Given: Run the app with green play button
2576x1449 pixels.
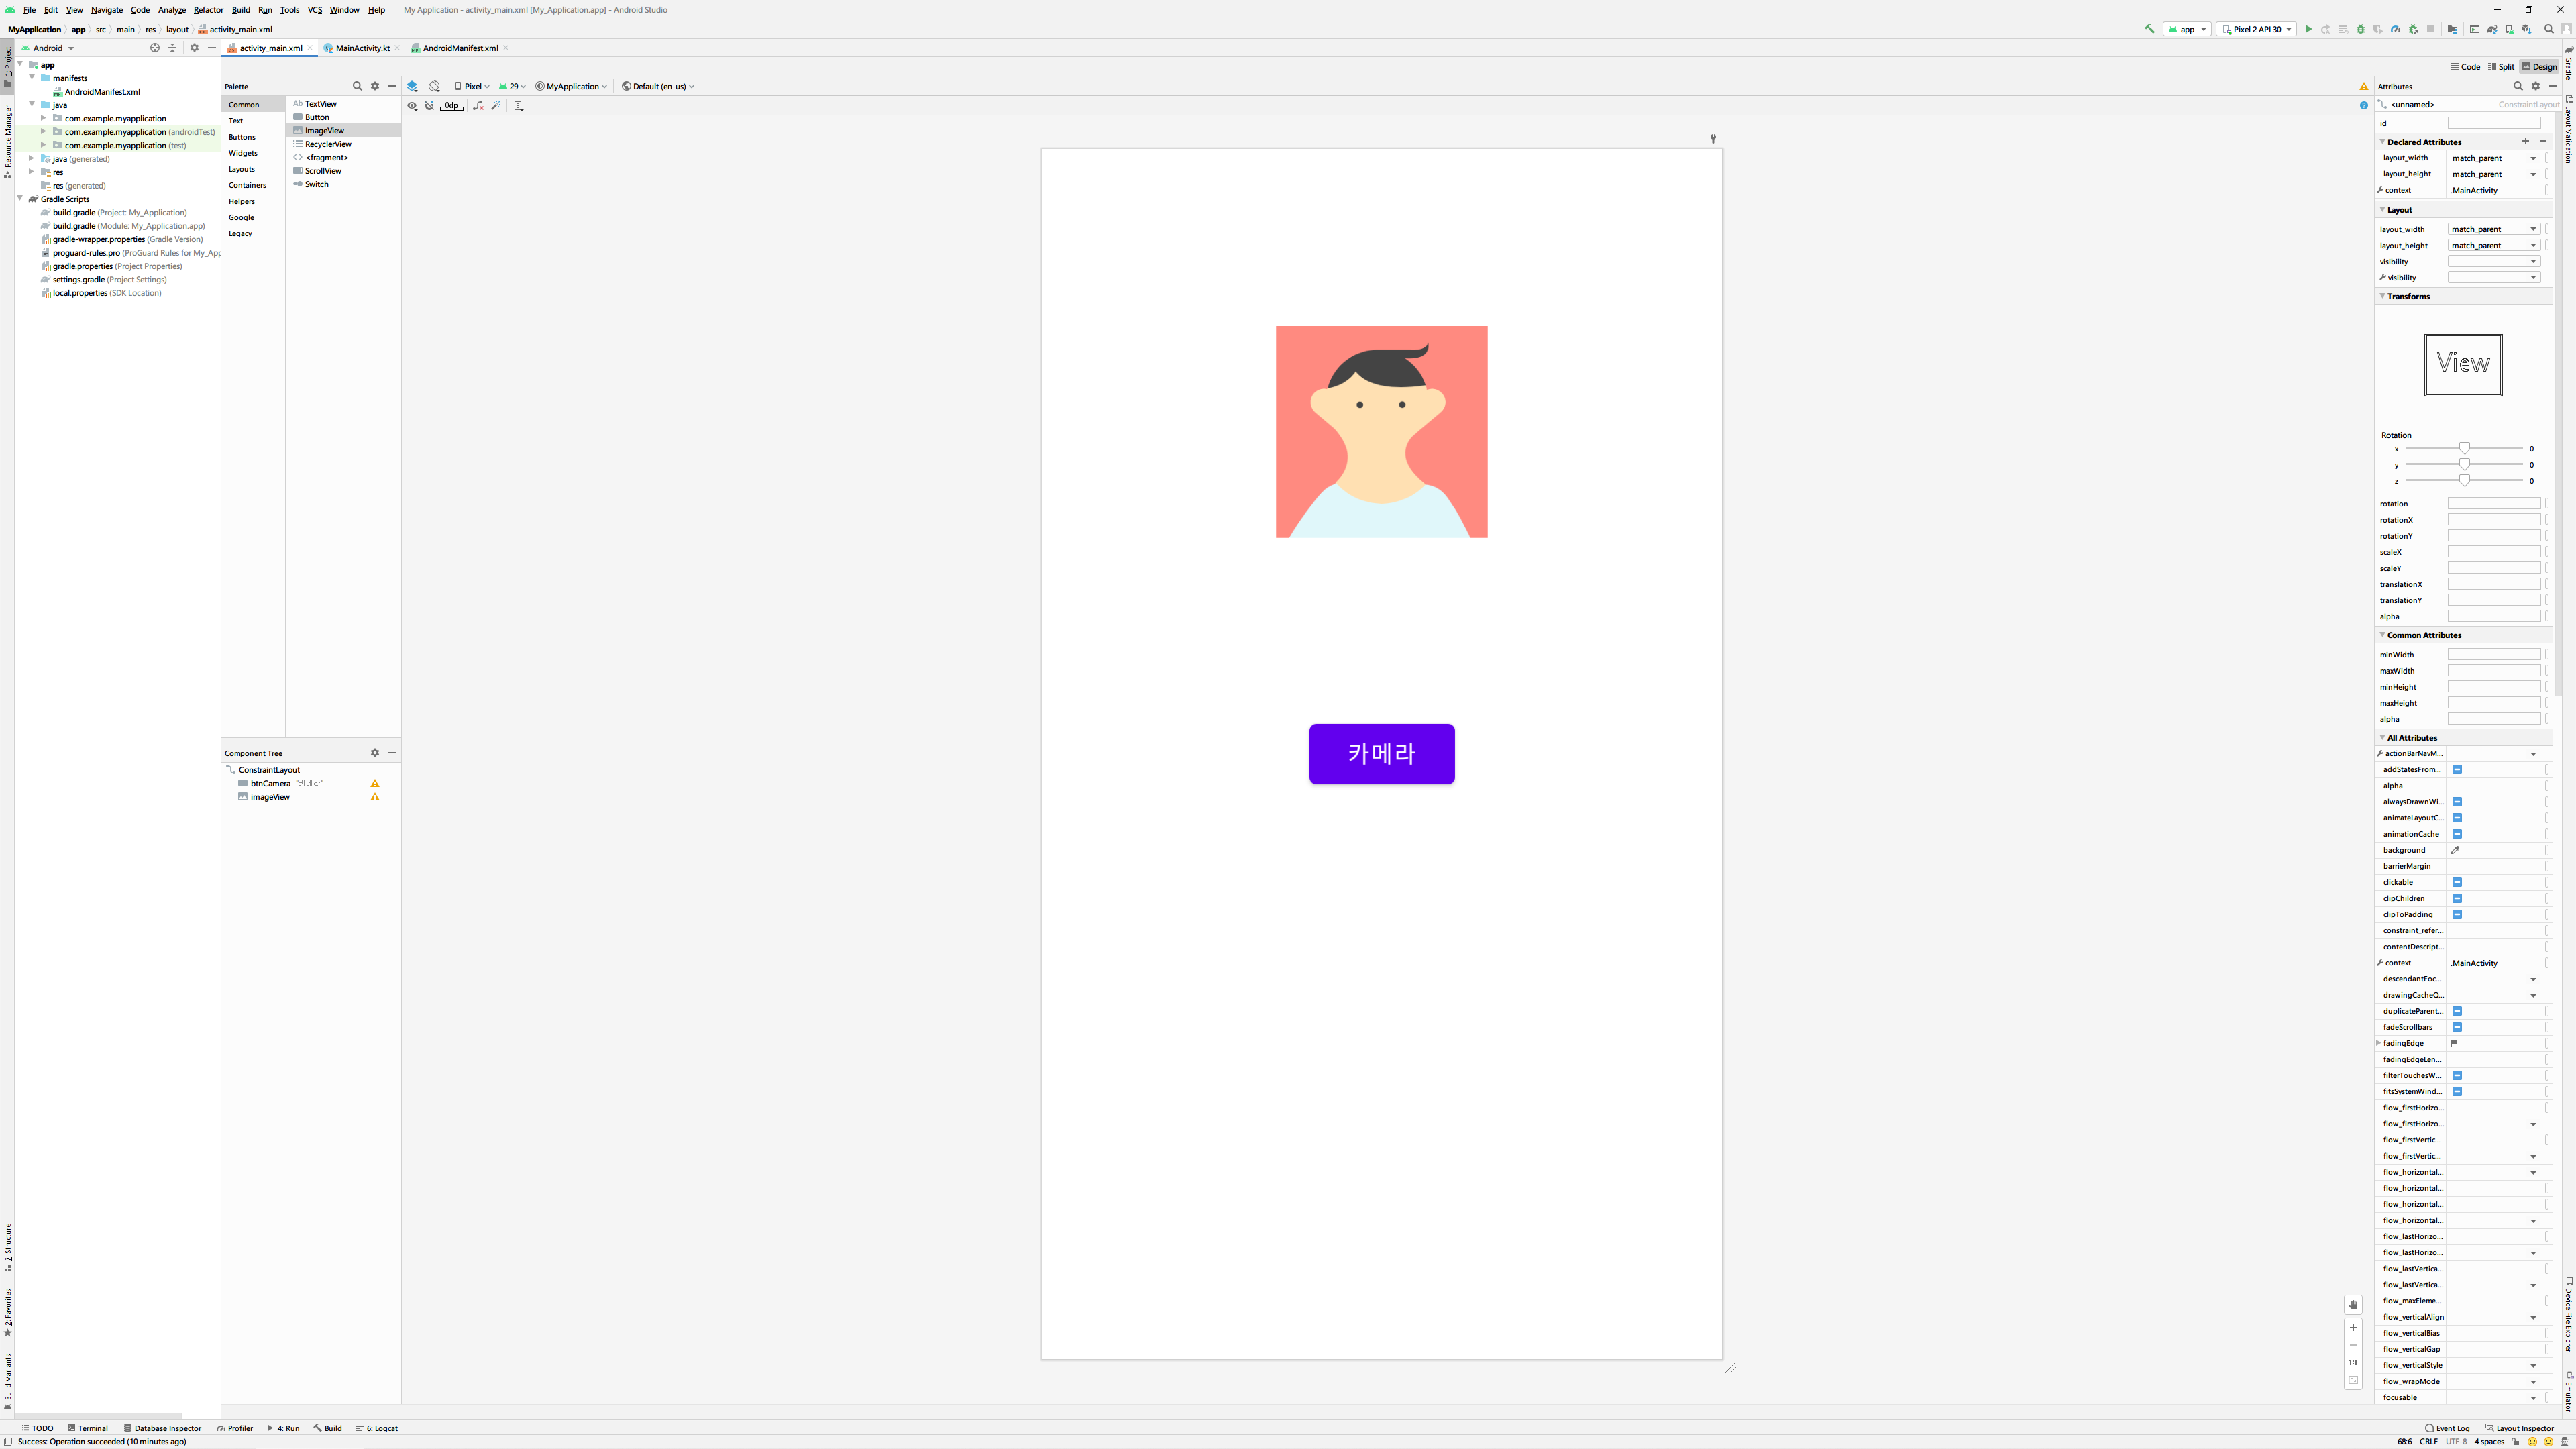Looking at the screenshot, I should pos(2308,29).
